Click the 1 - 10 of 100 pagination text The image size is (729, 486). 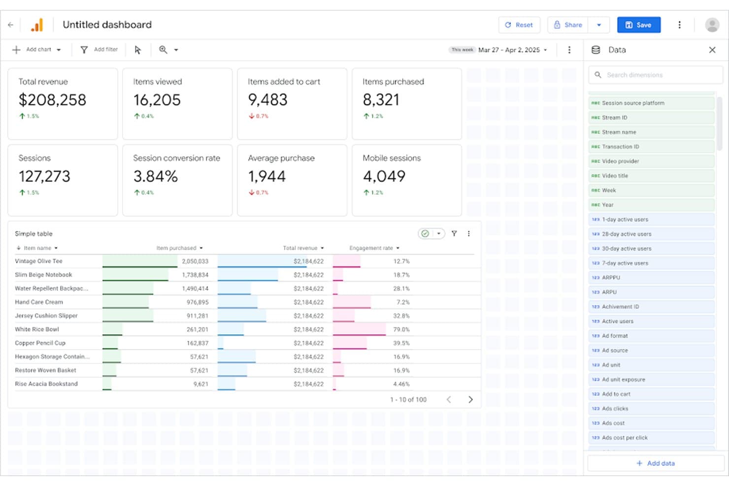[x=408, y=399]
